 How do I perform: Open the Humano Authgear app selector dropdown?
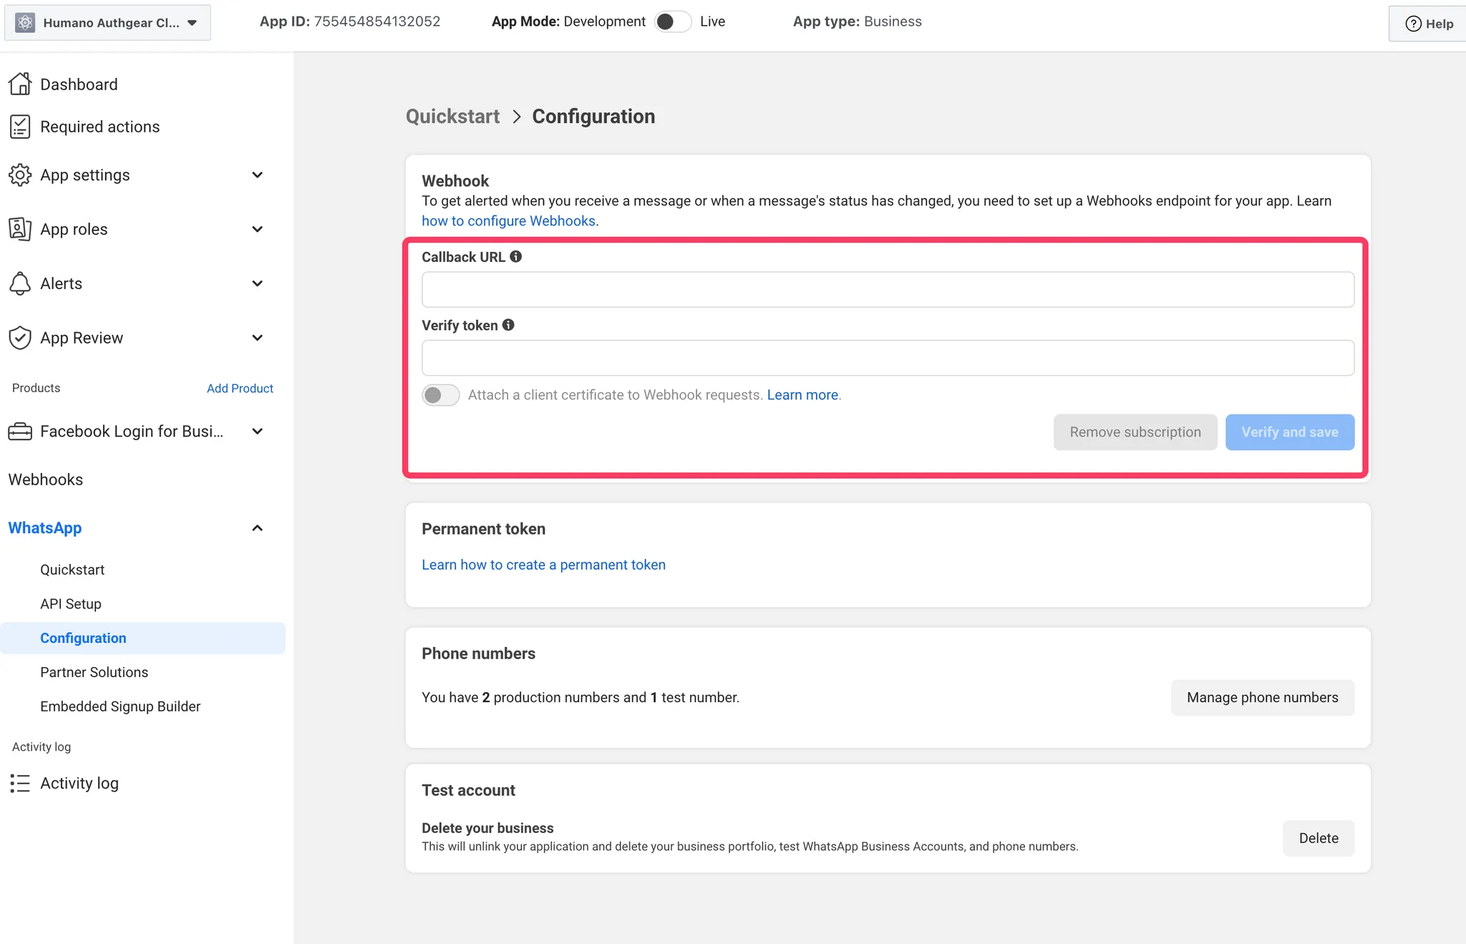(x=107, y=22)
